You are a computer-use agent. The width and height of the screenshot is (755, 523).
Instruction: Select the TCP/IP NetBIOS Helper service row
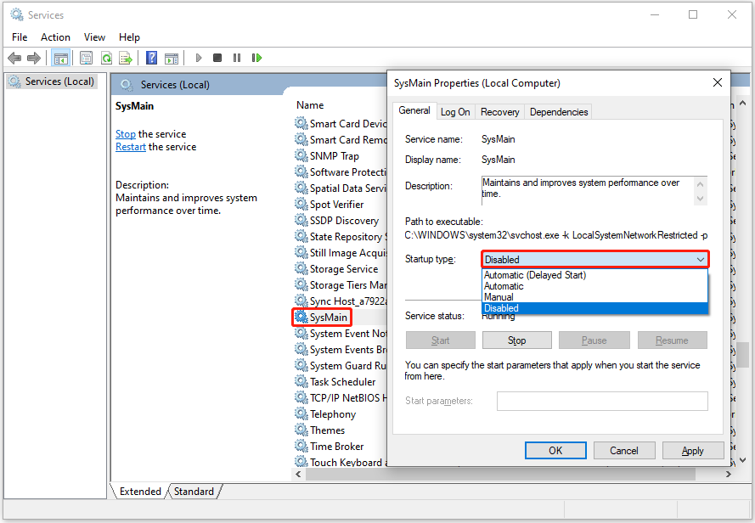point(341,398)
